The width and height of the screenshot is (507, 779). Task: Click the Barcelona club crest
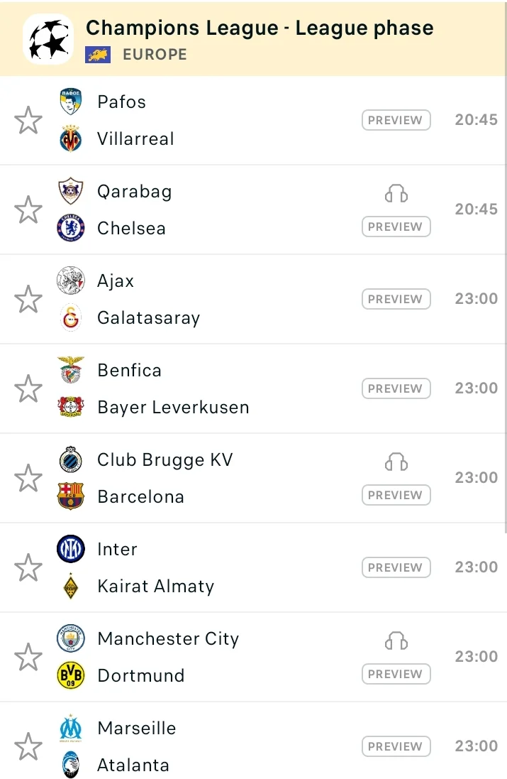71,496
